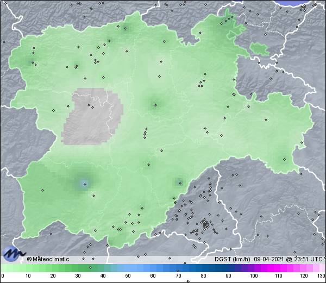Click scale value 90
The height and width of the screenshot is (283, 326).
point(228,276)
